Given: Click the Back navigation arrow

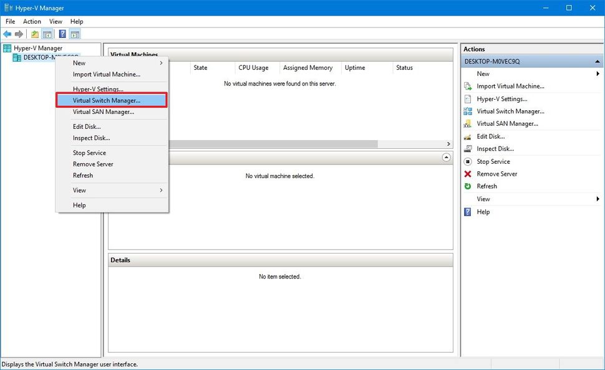Looking at the screenshot, I should 7,34.
